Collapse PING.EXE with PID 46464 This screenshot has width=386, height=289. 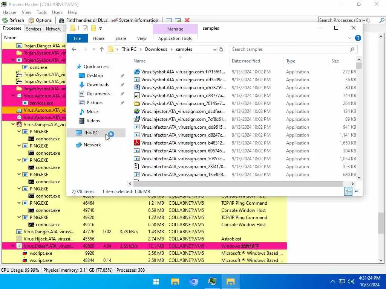point(19,203)
